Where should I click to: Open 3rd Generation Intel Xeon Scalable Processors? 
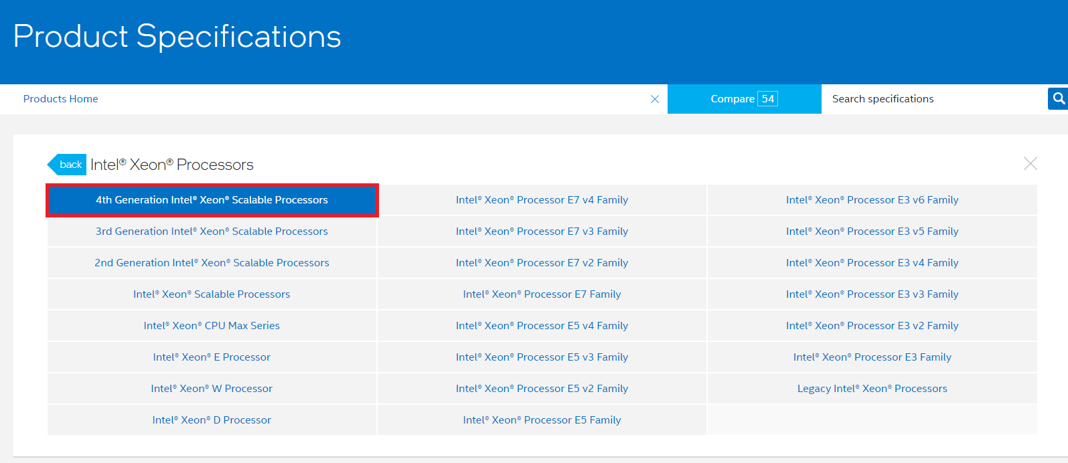(212, 231)
